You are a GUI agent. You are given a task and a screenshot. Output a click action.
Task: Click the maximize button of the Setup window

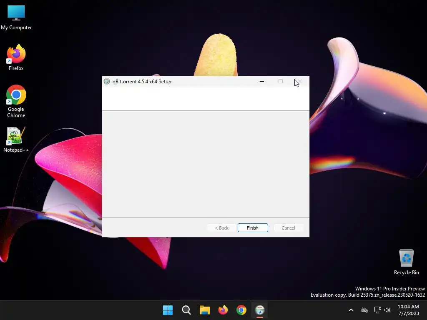point(281,81)
